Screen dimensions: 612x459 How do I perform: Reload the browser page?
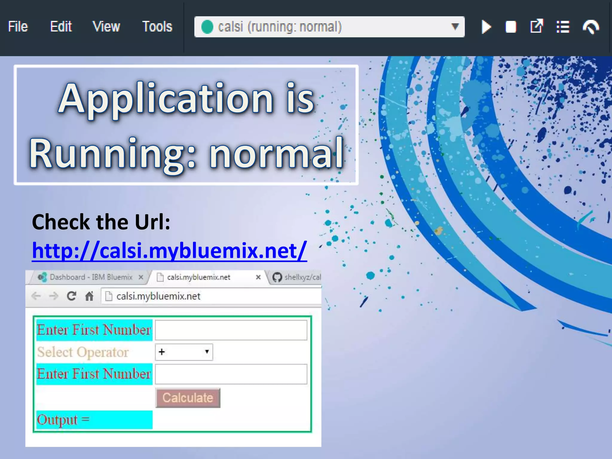(x=71, y=296)
